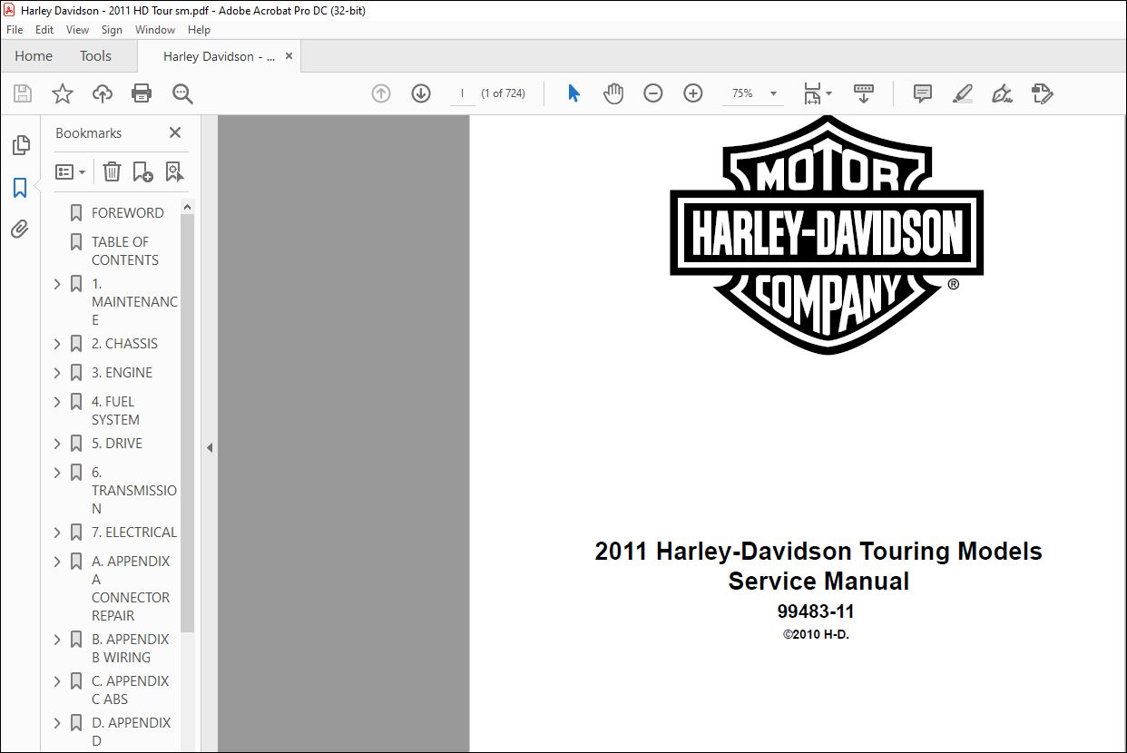Click the Save file icon

pyautogui.click(x=23, y=93)
